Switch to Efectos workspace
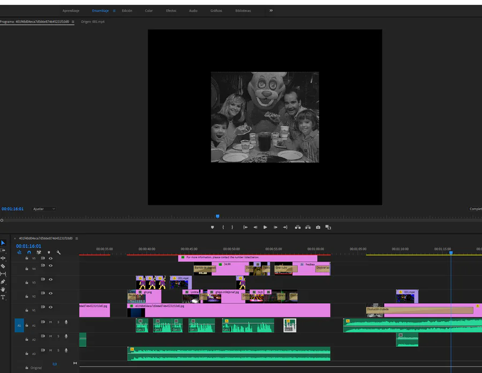 (x=171, y=11)
